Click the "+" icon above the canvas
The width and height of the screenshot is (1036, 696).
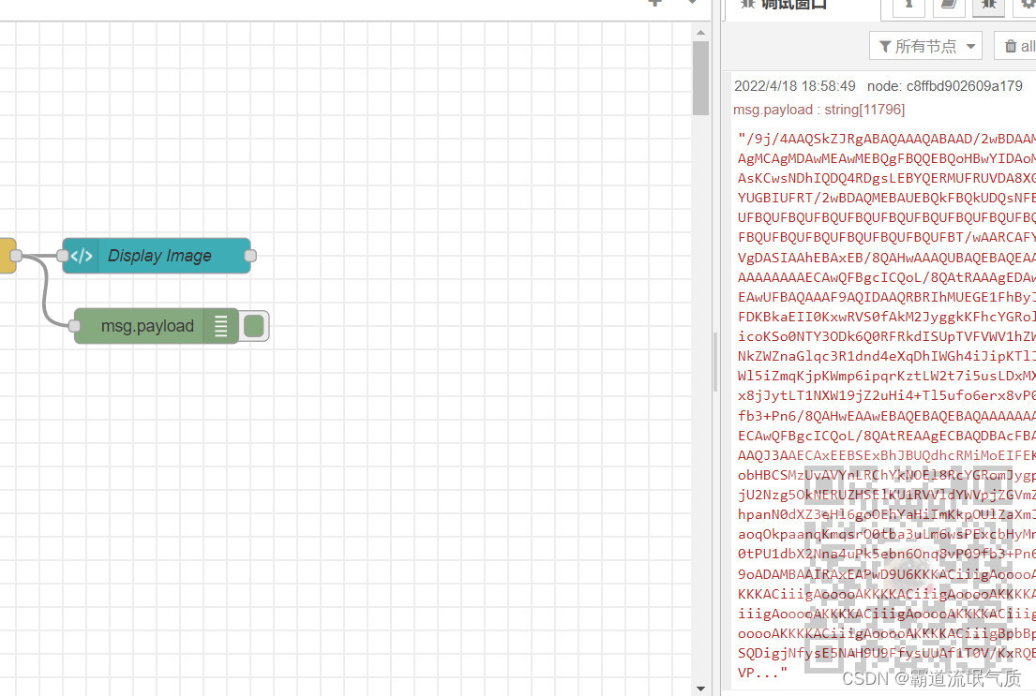point(655,6)
